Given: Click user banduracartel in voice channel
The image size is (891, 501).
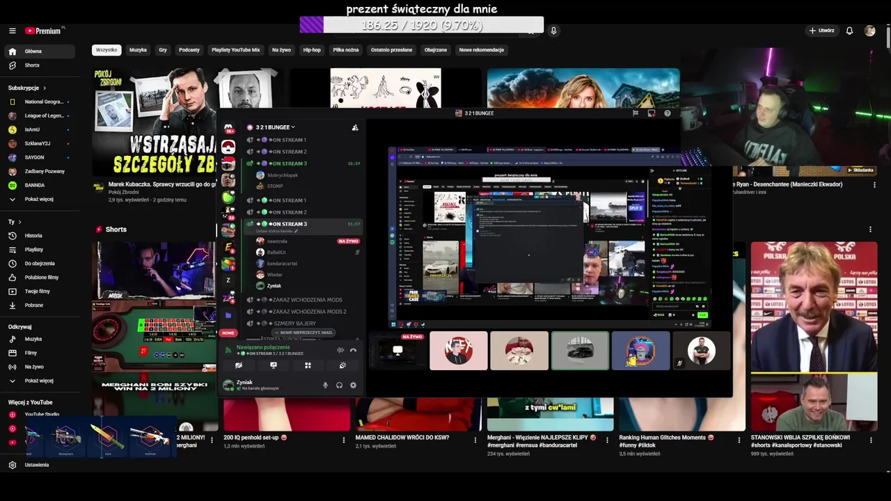Looking at the screenshot, I should point(302,264).
